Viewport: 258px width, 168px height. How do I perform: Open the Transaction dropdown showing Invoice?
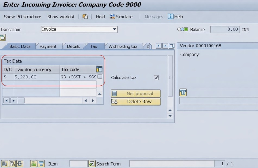click(x=114, y=29)
